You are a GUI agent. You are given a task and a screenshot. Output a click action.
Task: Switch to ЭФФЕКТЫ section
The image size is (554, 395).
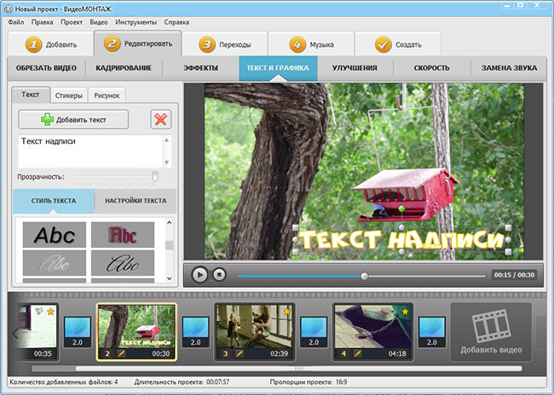(200, 68)
